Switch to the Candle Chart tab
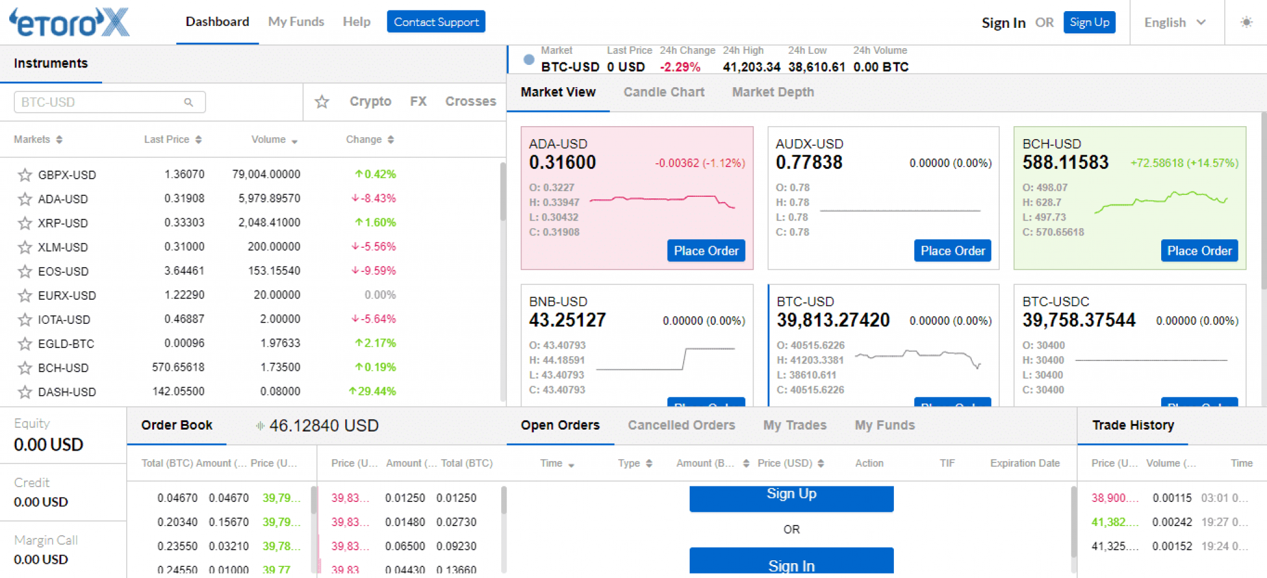This screenshot has width=1267, height=578. [x=663, y=91]
